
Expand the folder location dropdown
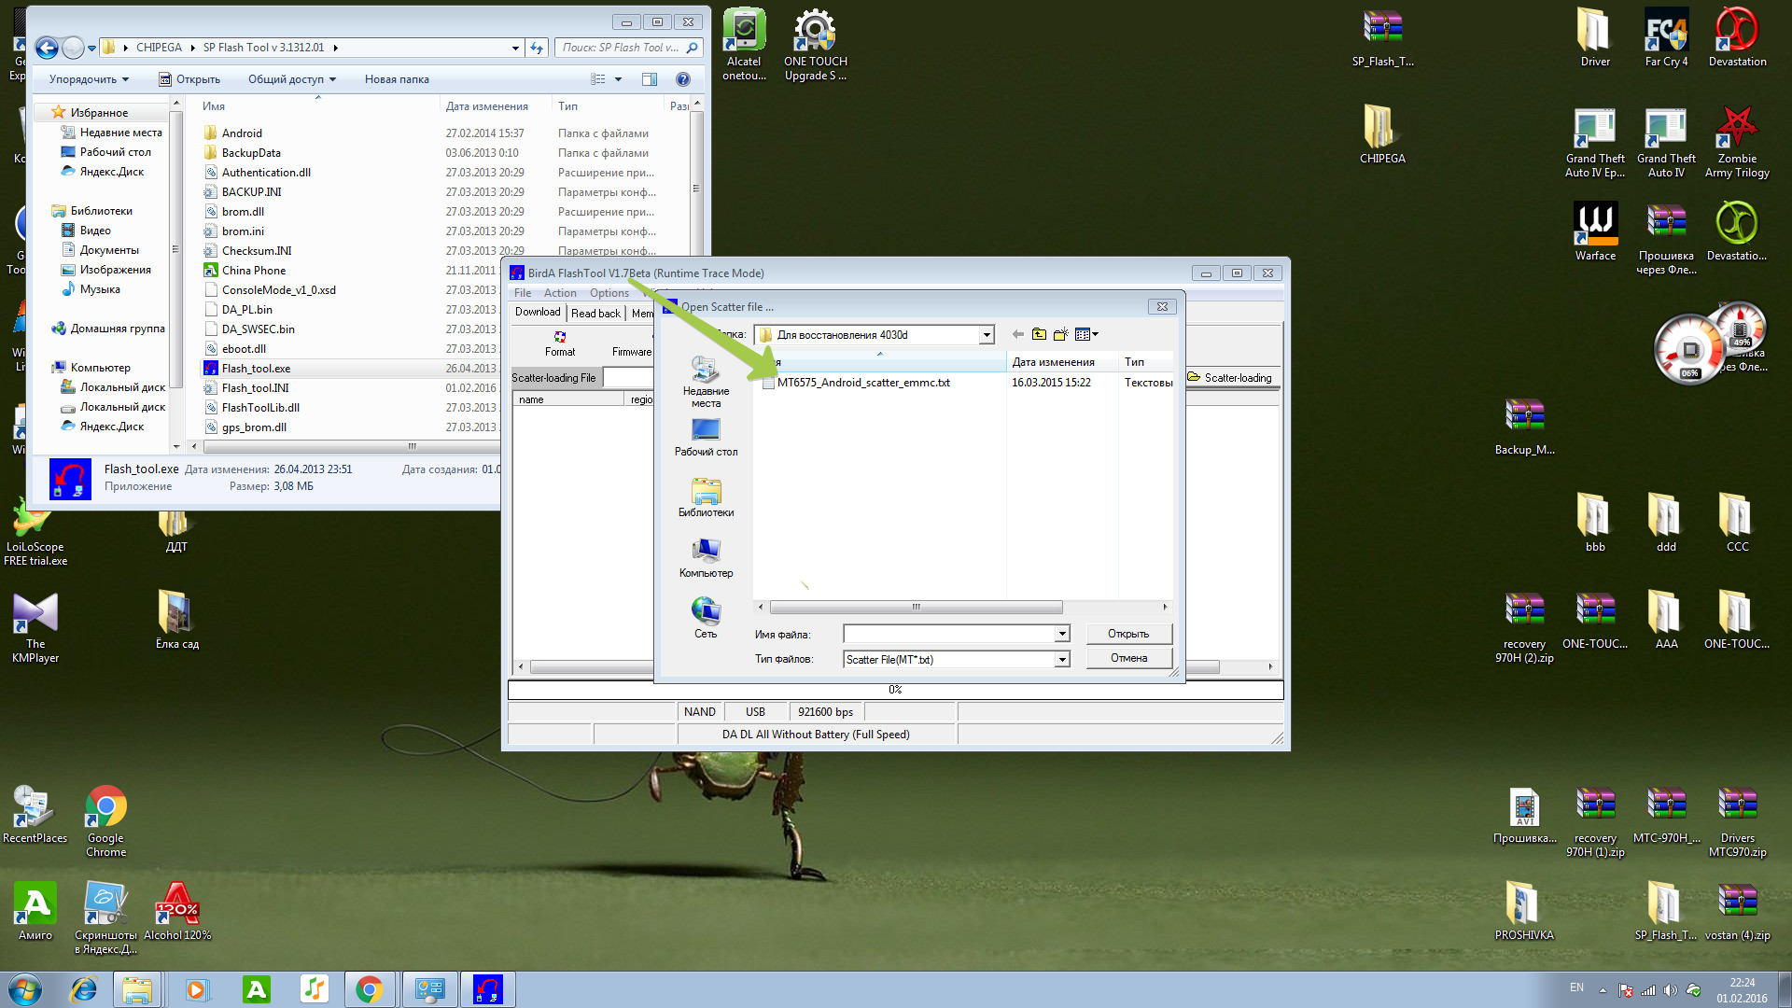click(x=987, y=335)
